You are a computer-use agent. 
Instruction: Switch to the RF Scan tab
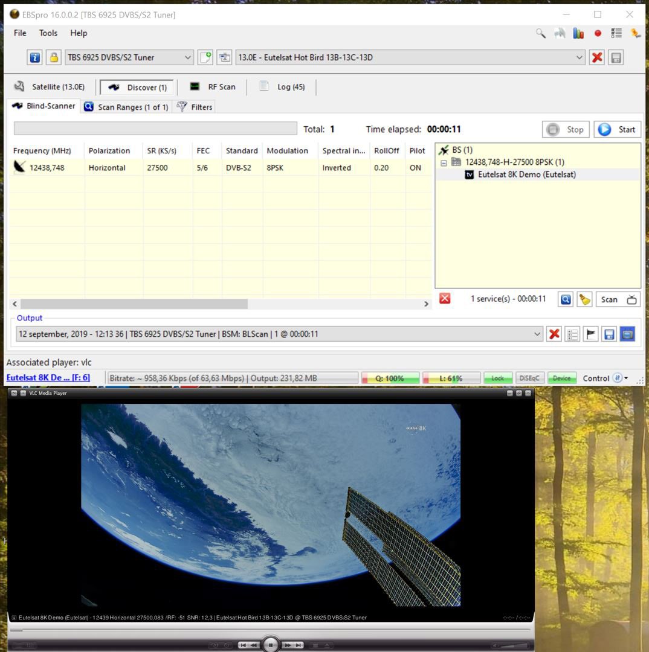(213, 87)
